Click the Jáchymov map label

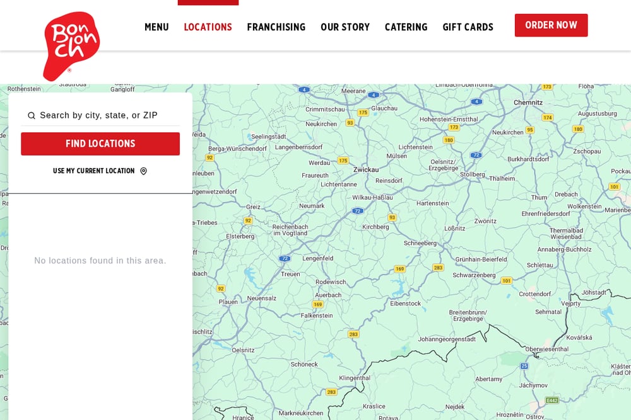(x=533, y=385)
